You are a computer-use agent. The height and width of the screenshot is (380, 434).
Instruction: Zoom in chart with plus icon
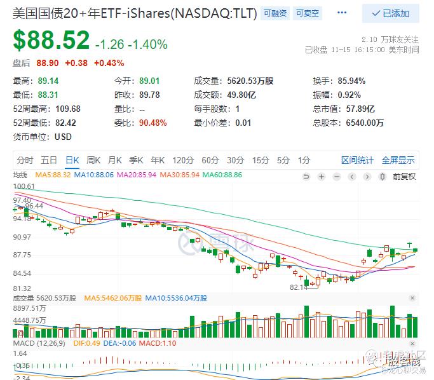[322, 177]
